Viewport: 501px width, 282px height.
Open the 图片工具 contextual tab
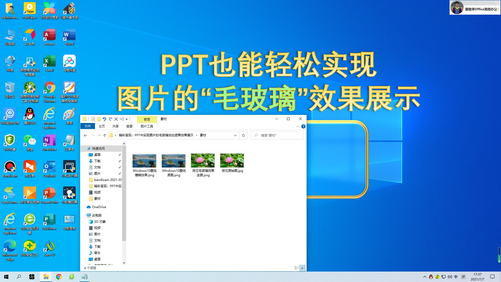147,126
